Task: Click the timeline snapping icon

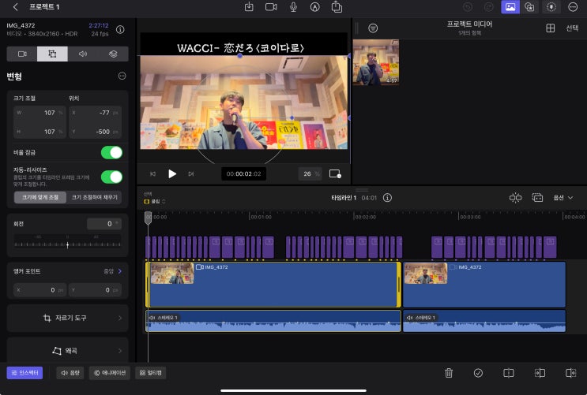Action: (516, 198)
